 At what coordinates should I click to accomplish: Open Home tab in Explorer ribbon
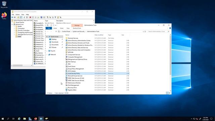pos(55,28)
